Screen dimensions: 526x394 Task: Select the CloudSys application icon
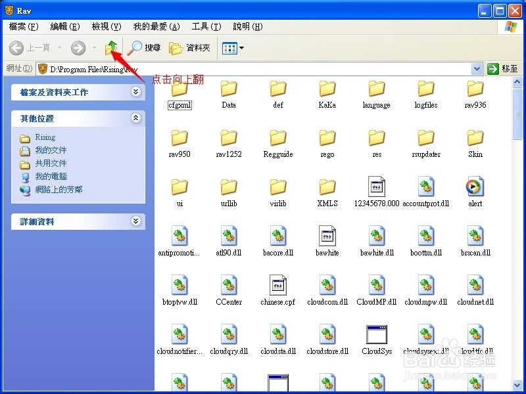[377, 334]
